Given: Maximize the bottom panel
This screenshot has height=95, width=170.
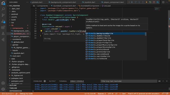Looking at the screenshot, I should tap(163, 81).
